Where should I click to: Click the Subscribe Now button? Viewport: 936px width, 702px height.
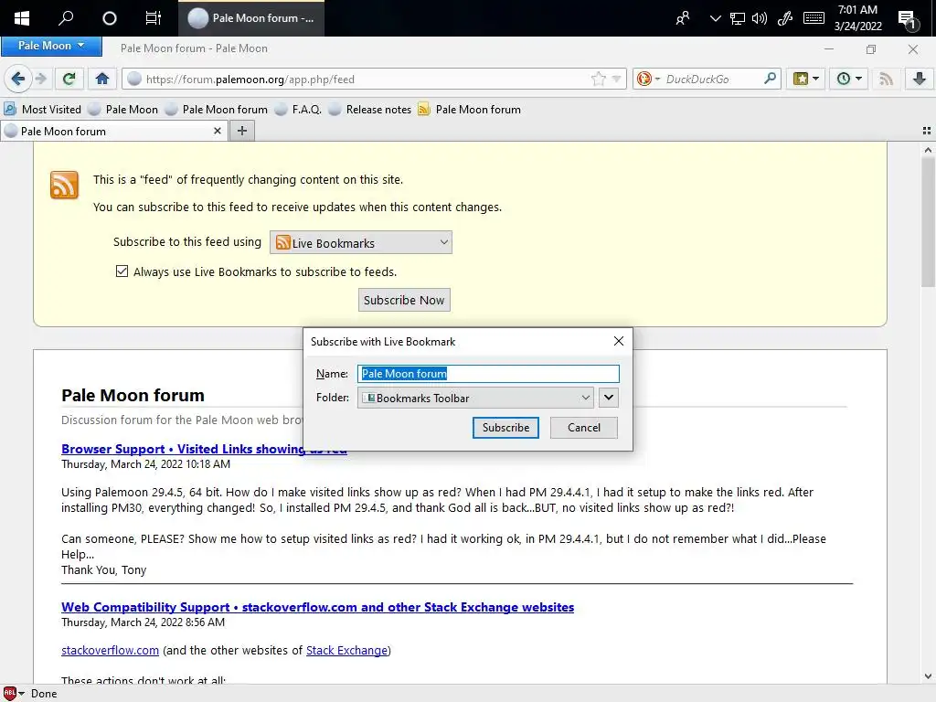pos(404,300)
